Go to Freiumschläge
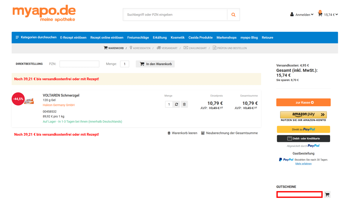Viewport: 345px width, 205px height. 138,37
